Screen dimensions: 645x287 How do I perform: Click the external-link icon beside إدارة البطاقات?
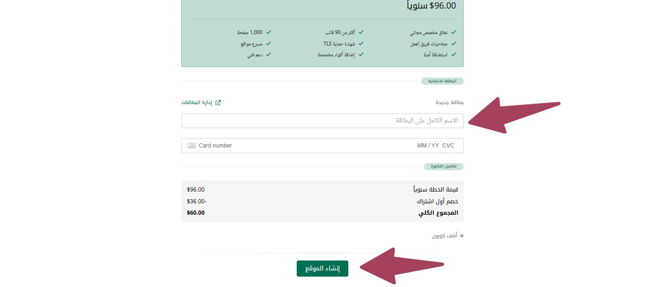pos(218,103)
